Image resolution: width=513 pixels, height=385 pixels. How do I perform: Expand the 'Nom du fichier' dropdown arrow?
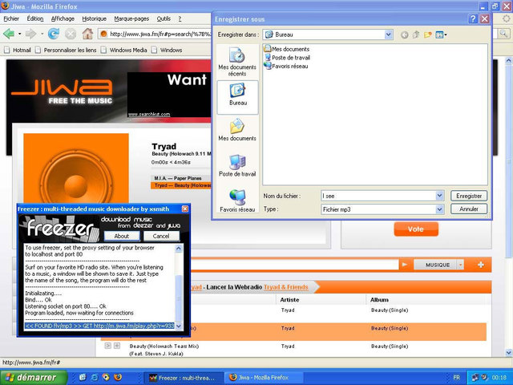(439, 196)
